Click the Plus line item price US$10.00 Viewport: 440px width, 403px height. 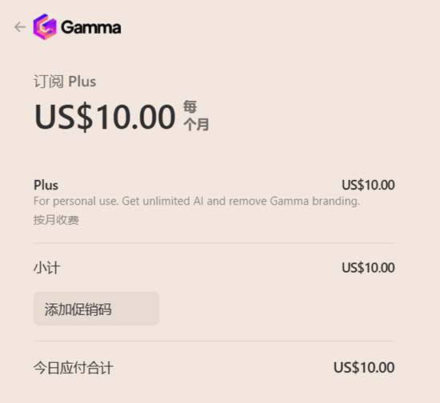coord(368,185)
